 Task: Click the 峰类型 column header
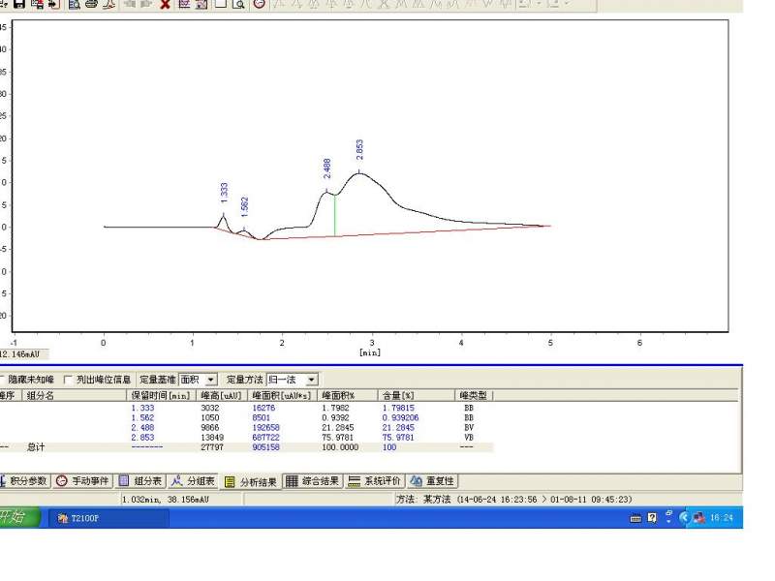tap(474, 395)
